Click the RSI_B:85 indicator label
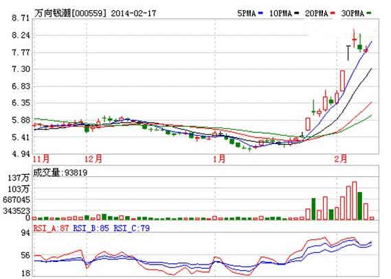The image size is (391, 279). 91,228
